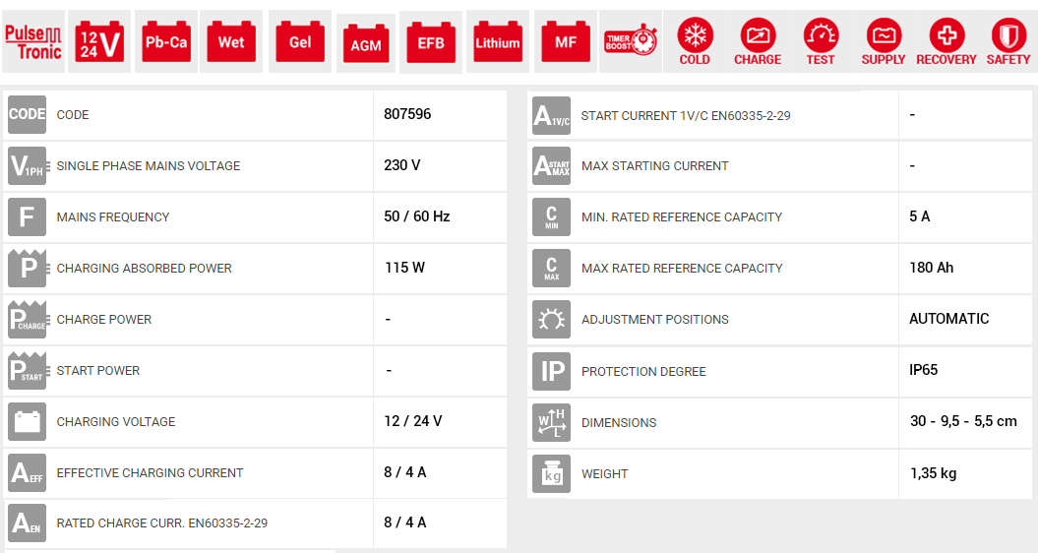
Task: Click the Gel battery icon
Action: 300,42
